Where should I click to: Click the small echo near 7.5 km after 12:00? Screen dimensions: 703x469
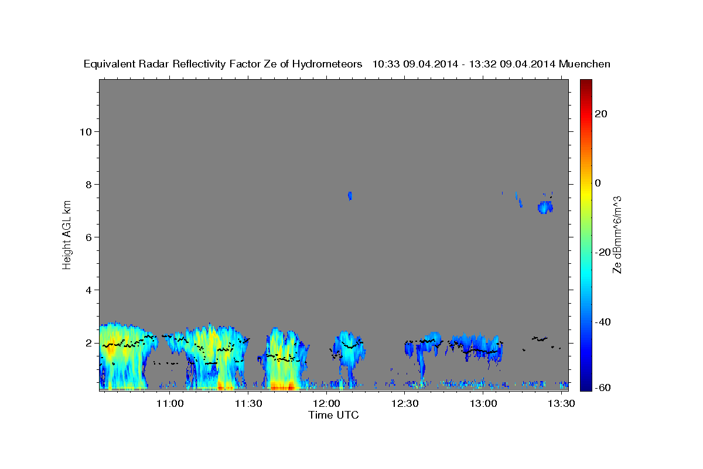(x=350, y=196)
